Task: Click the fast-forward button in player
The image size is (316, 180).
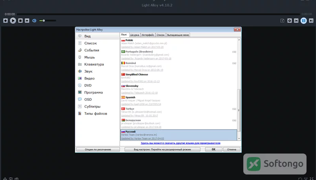Action: tap(27, 21)
